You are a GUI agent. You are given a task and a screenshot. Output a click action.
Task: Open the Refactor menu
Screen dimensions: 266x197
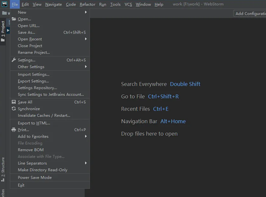87,4
